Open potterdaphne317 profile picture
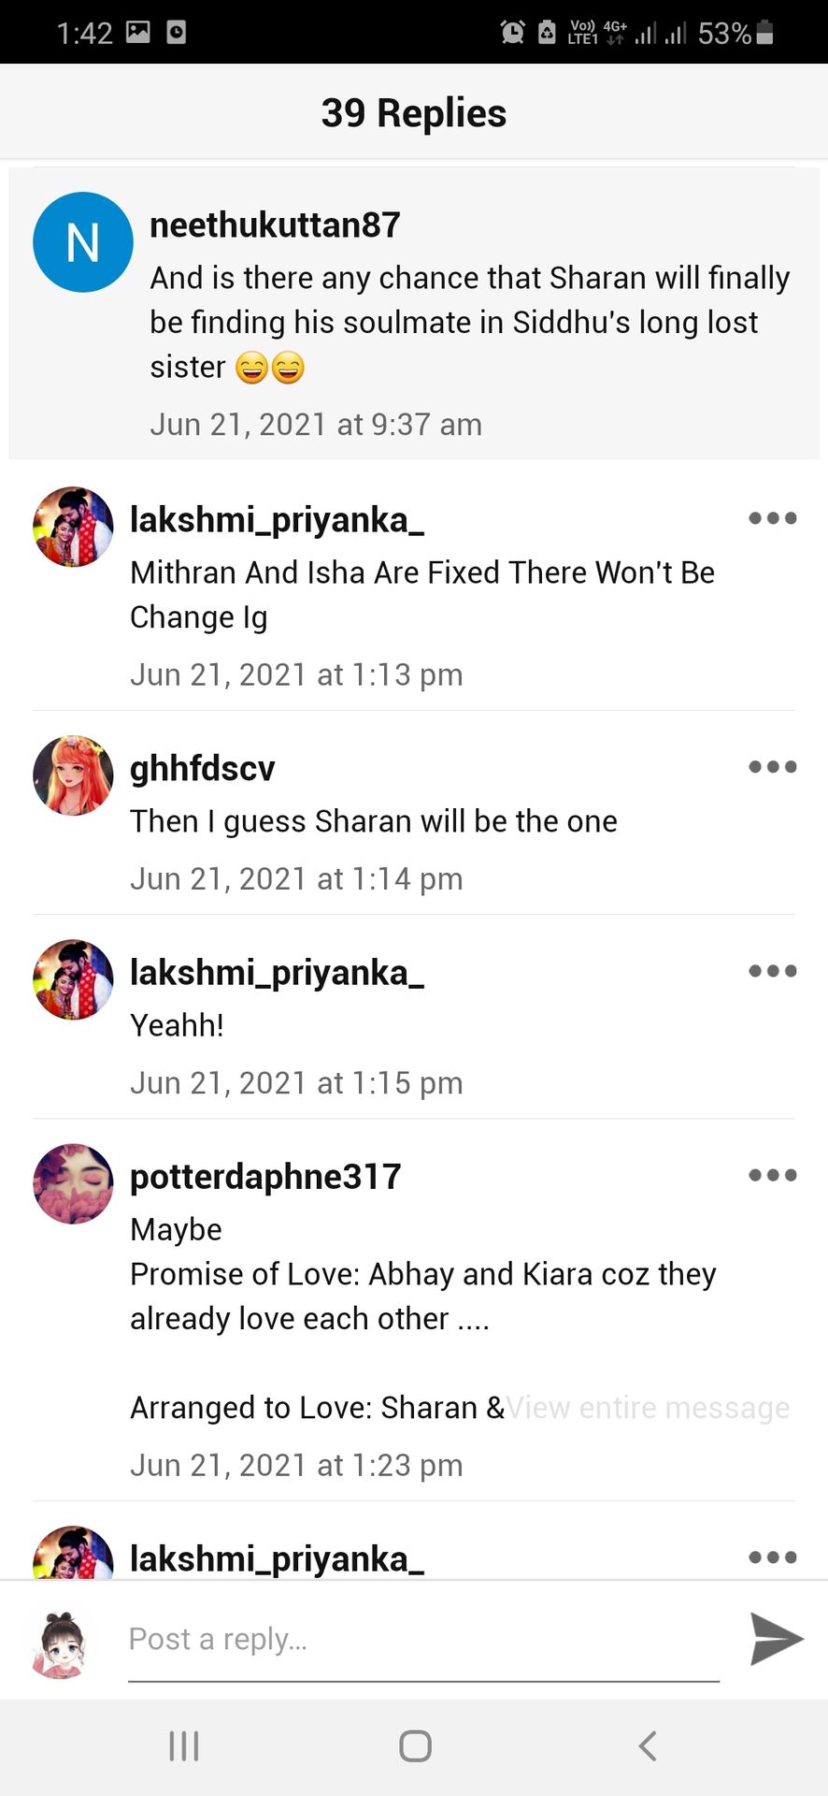This screenshot has height=1796, width=828. coord(73,1183)
